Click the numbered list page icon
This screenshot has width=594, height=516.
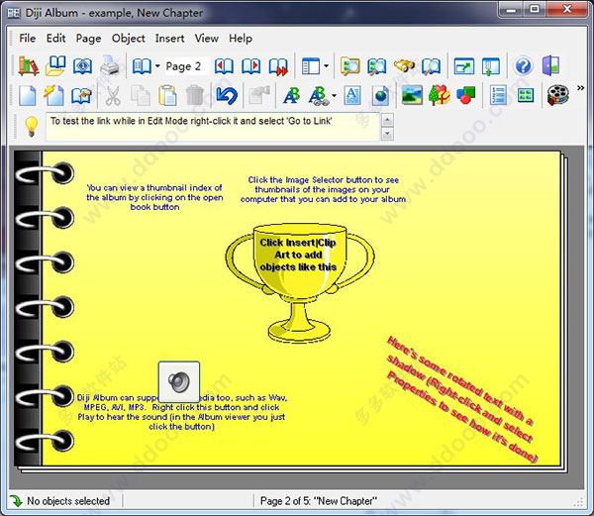(498, 95)
